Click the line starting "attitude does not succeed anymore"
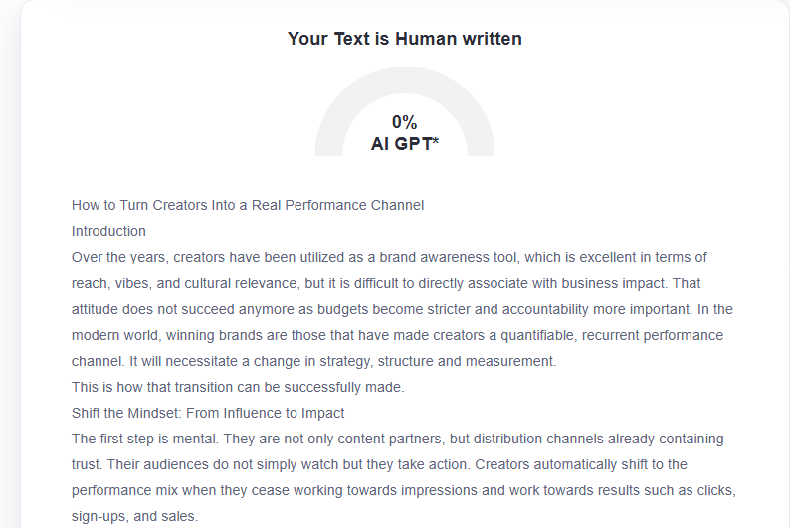Viewport: 790px width, 528px height. coord(402,309)
